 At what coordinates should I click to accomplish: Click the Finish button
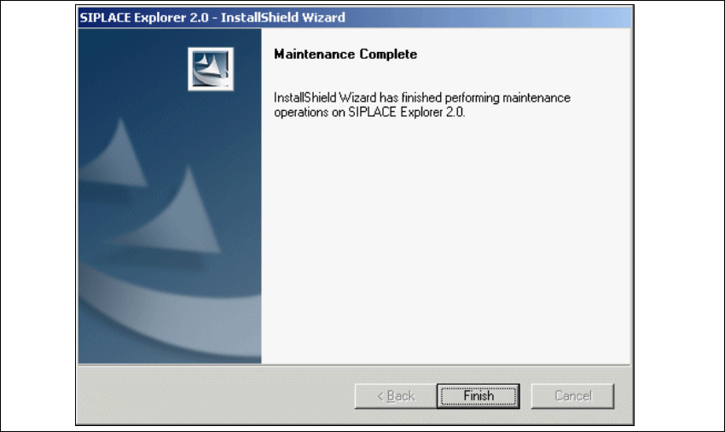click(x=478, y=396)
